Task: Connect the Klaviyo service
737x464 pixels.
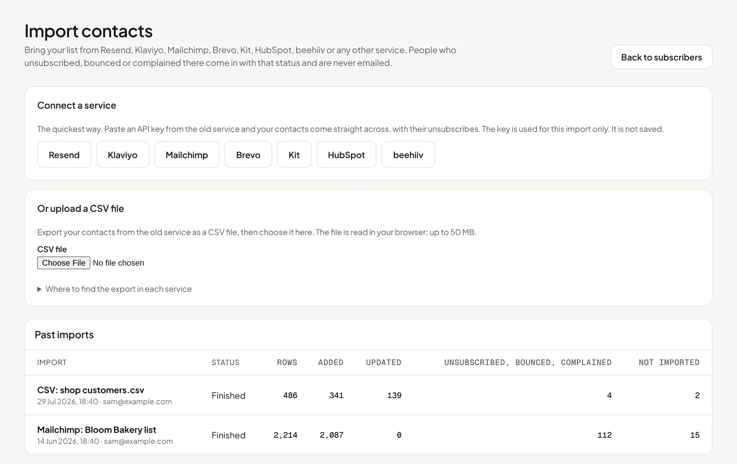Action: 123,155
